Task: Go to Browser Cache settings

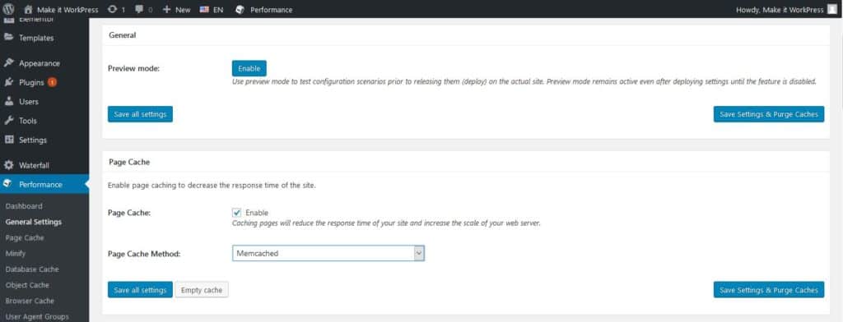Action: tap(30, 301)
